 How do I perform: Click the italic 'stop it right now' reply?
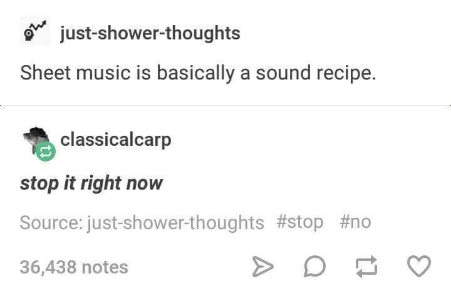(x=91, y=183)
